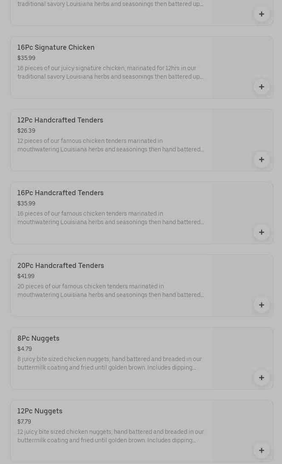Click the $4.79 price for nuggets
Image resolution: width=282 pixels, height=464 pixels.
click(x=25, y=349)
